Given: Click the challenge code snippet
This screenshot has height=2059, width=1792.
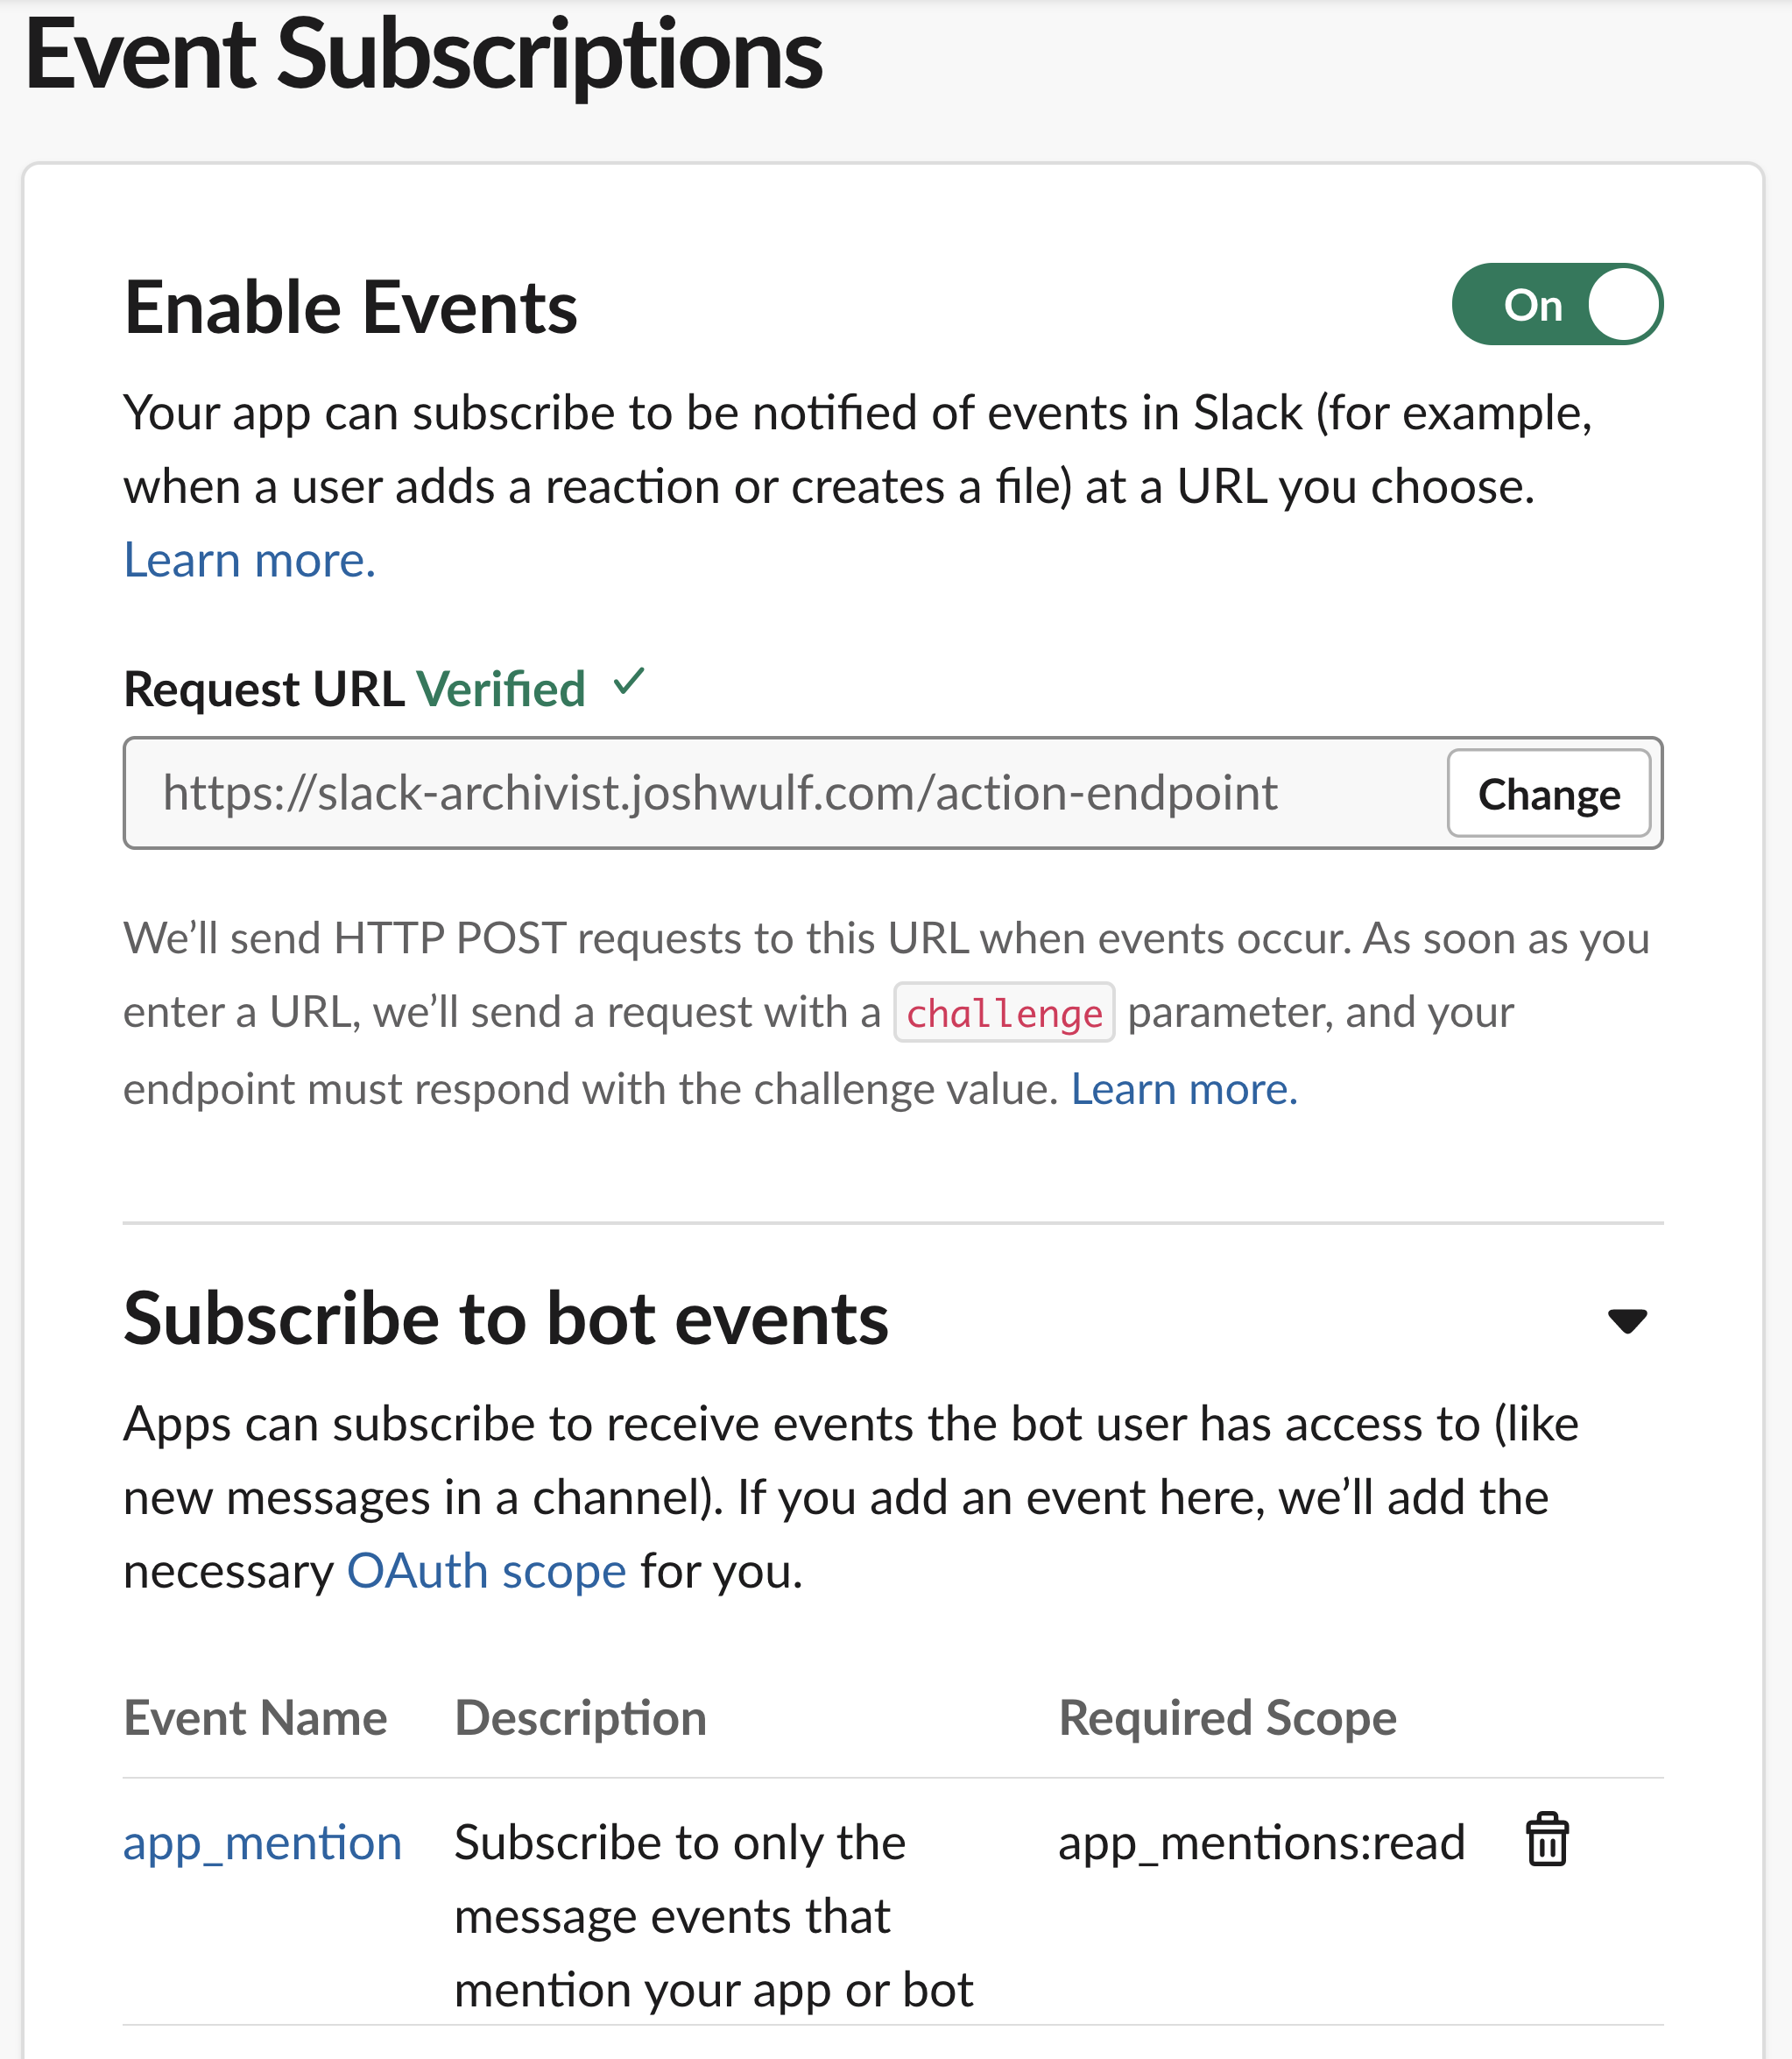Looking at the screenshot, I should tap(1003, 1014).
